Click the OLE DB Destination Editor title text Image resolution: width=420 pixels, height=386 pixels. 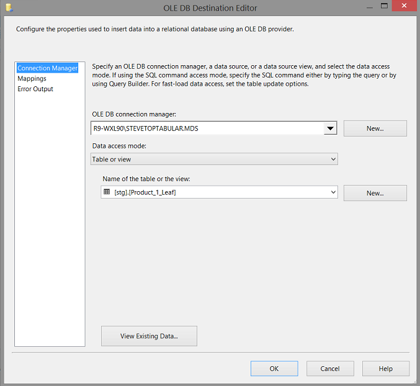(210, 8)
